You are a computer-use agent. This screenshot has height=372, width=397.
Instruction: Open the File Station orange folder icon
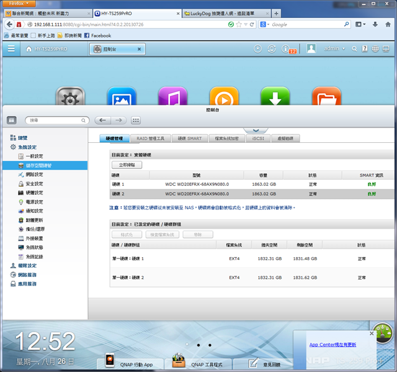[327, 96]
